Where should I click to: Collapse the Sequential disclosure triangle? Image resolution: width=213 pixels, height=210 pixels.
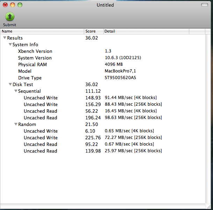pos(16,91)
